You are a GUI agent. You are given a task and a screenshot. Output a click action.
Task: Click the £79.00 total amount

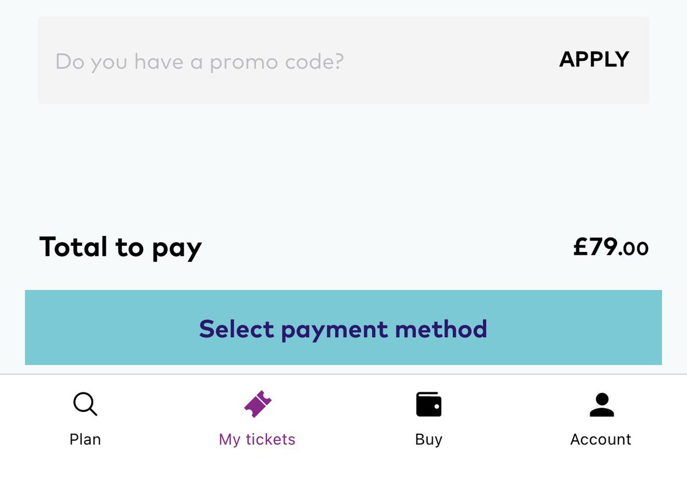coord(610,247)
